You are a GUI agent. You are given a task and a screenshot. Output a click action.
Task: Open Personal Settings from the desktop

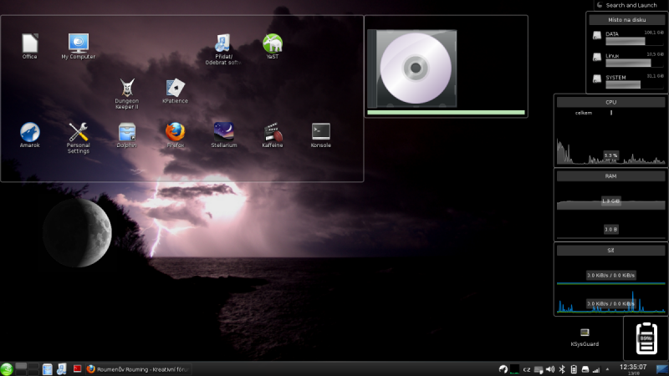click(78, 132)
